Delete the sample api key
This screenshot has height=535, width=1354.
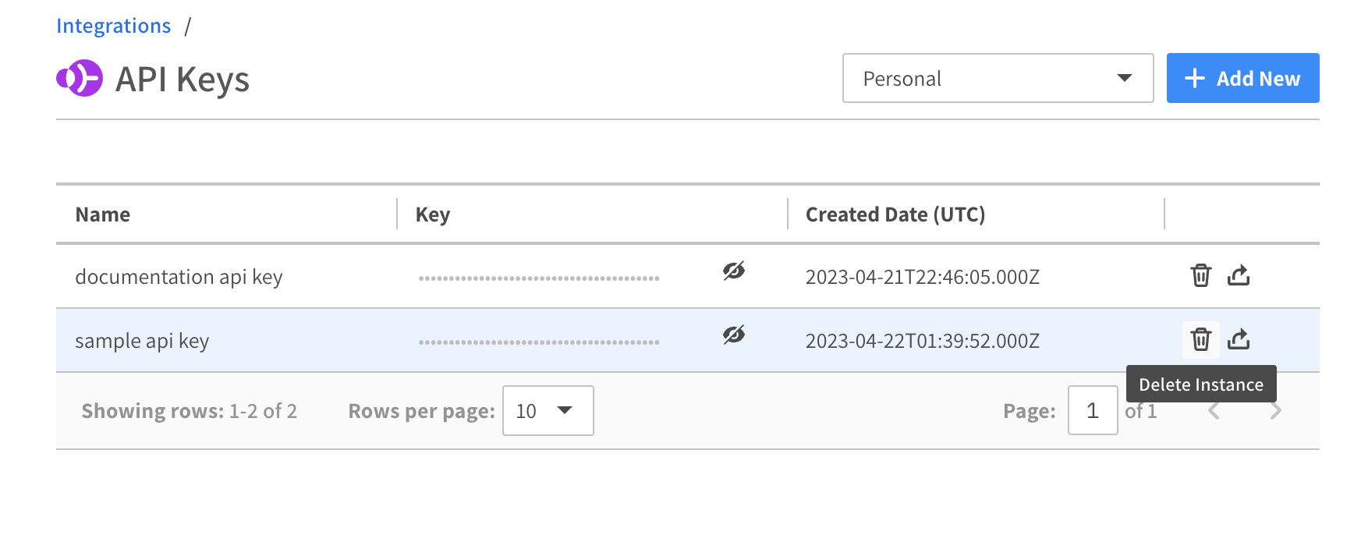(x=1200, y=339)
